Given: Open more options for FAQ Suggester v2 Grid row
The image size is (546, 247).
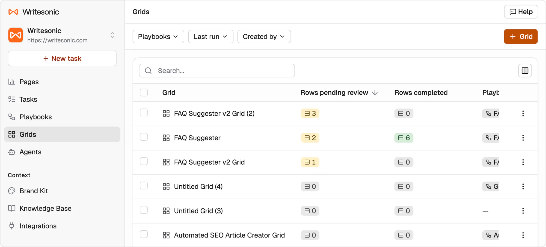Looking at the screenshot, I should point(523,162).
